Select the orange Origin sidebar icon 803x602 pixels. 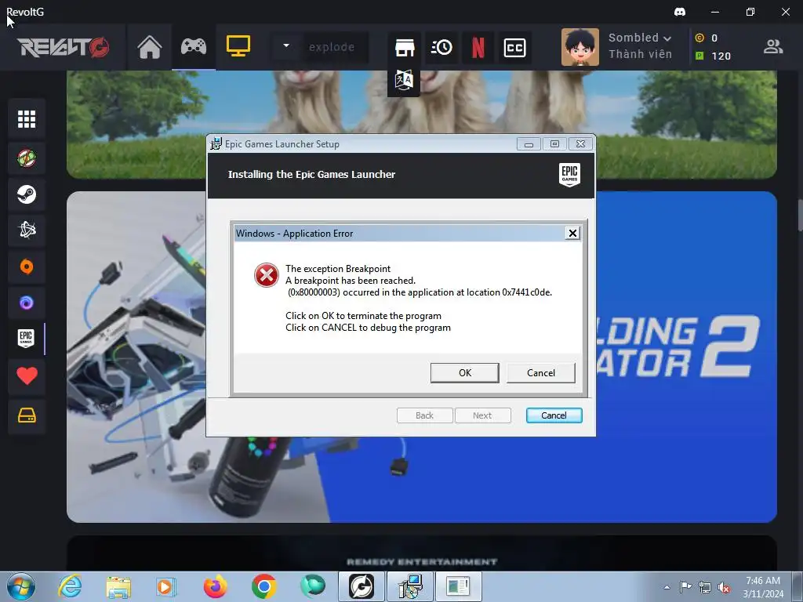tap(27, 267)
